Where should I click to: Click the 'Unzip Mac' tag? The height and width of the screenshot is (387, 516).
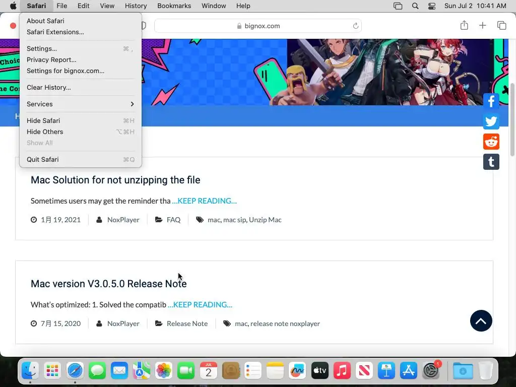pos(265,220)
